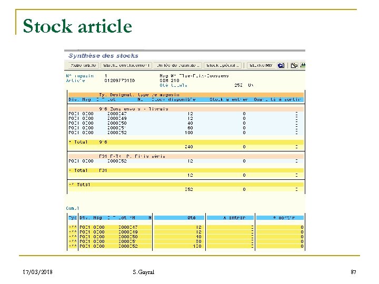This screenshot has width=379, height=284.
Task: Select lot ending 47 in the Cumul table
Action: (128, 227)
